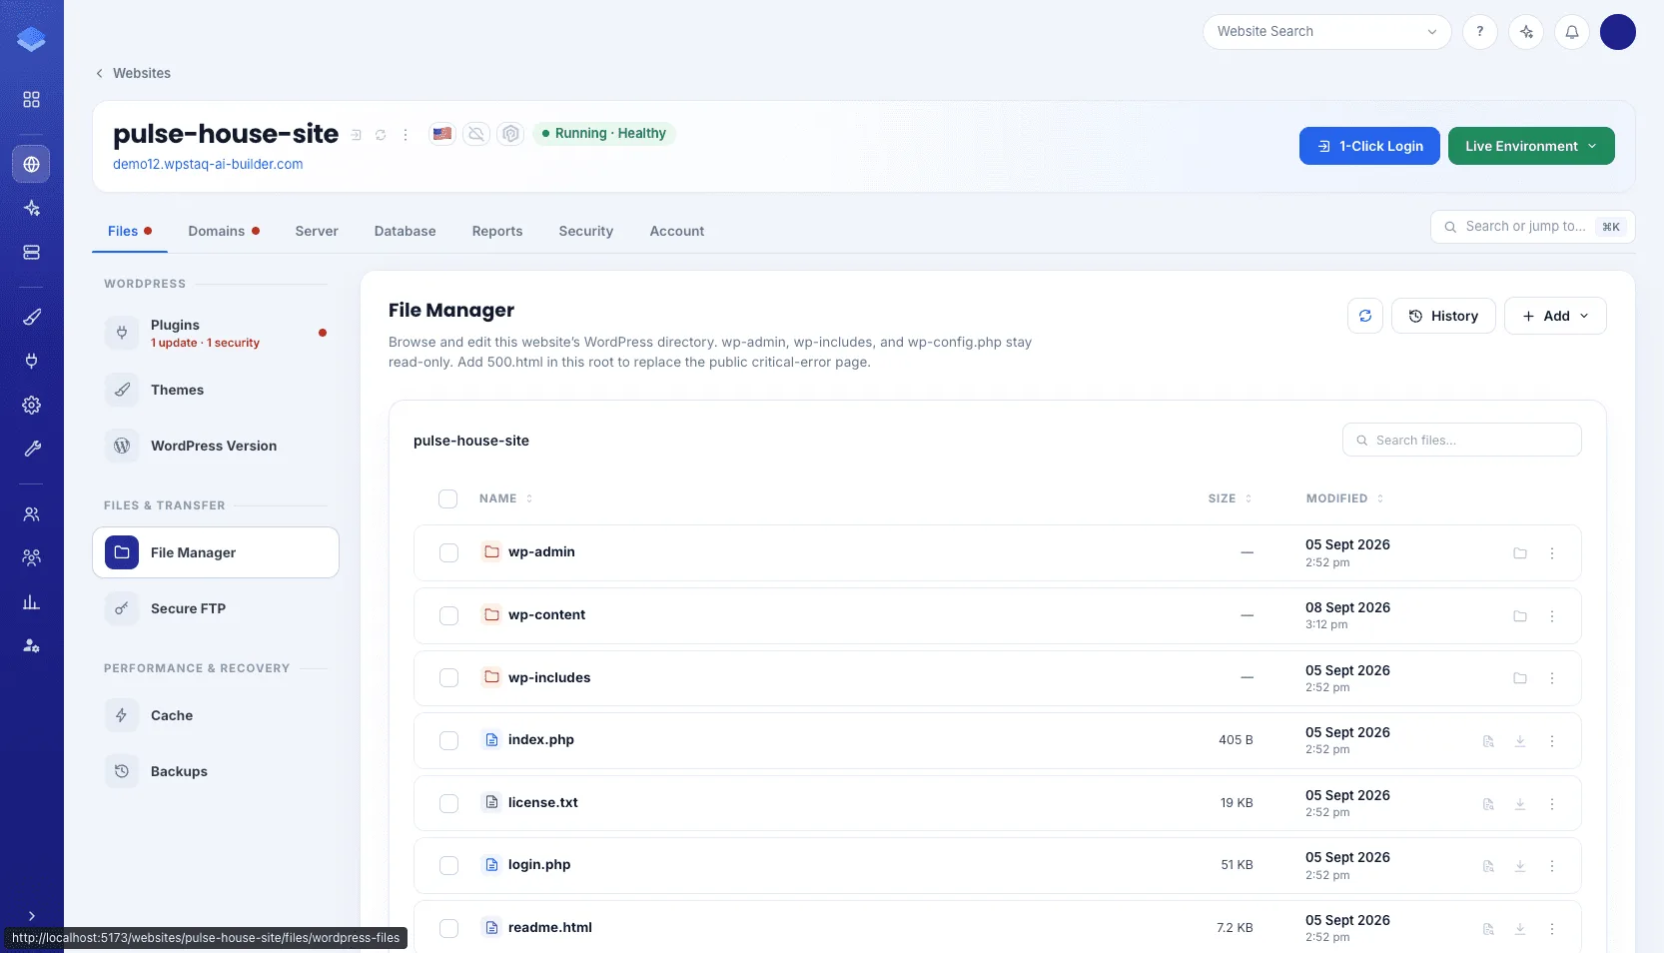Focus the Search or jump to field
The width and height of the screenshot is (1664, 953).
click(x=1533, y=227)
